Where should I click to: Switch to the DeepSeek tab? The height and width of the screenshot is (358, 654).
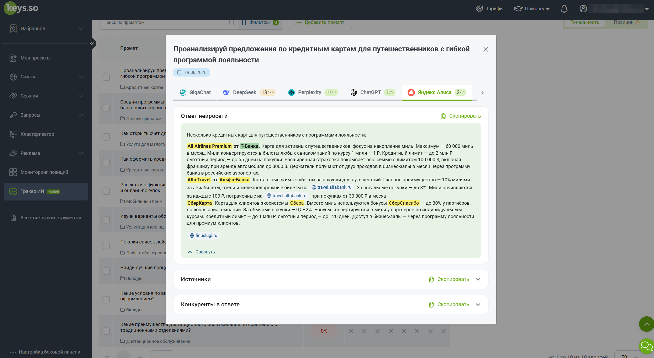click(249, 93)
